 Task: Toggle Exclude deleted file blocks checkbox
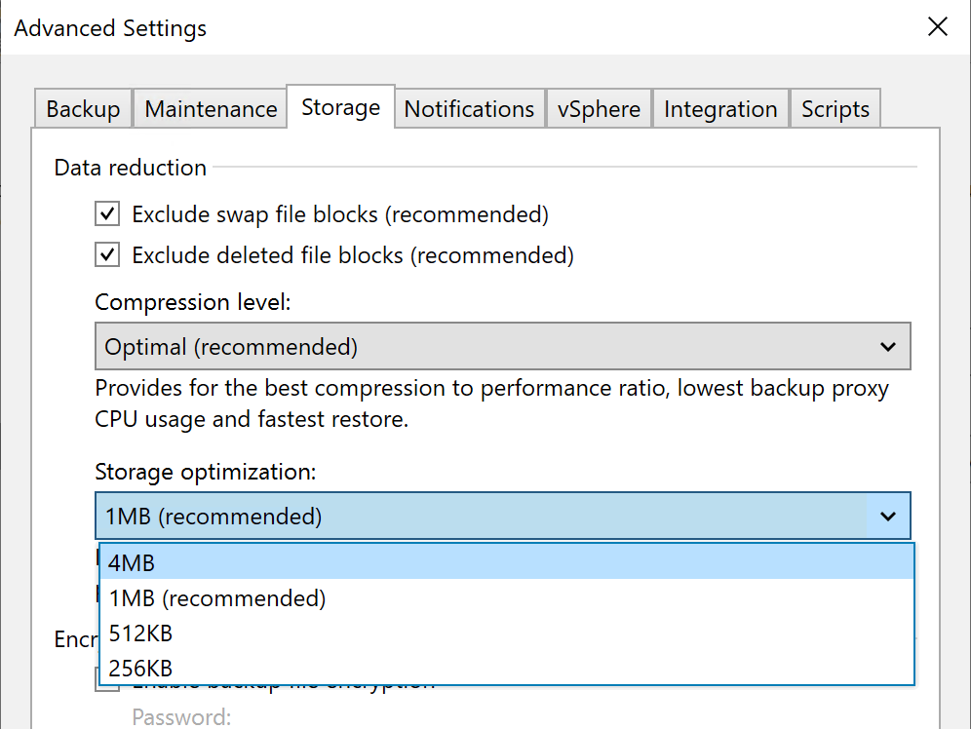[x=107, y=255]
